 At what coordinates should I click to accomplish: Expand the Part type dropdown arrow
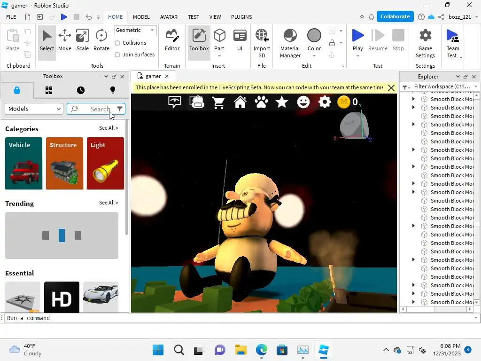click(219, 56)
